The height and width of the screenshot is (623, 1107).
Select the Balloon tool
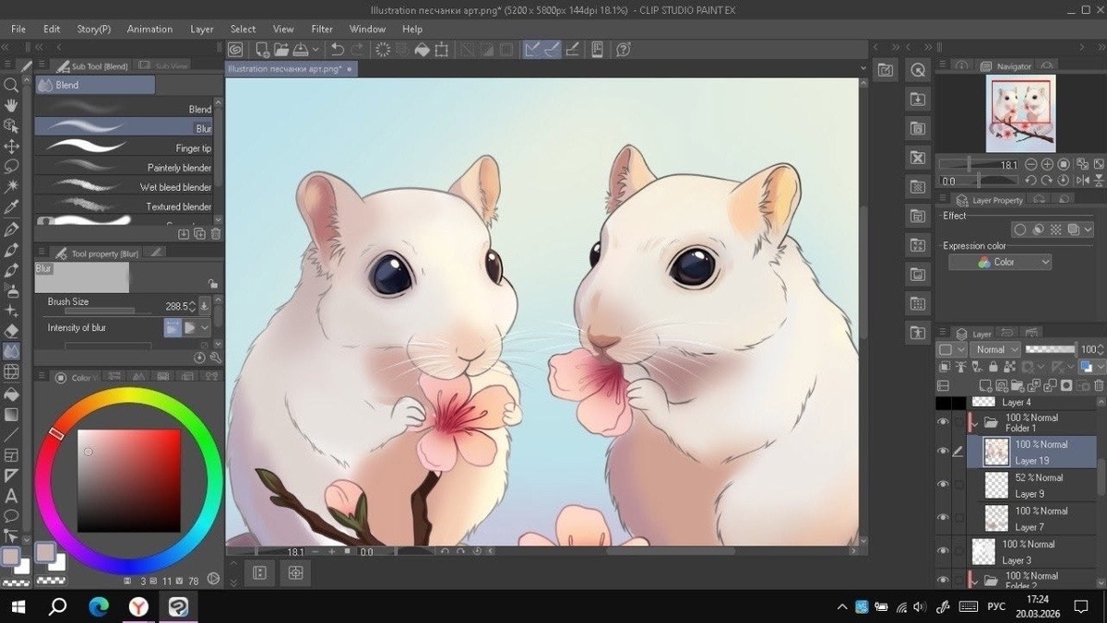11,516
